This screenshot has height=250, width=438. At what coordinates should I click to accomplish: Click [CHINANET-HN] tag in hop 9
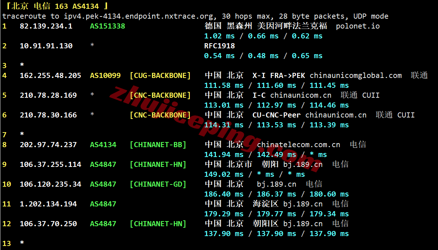click(x=158, y=164)
